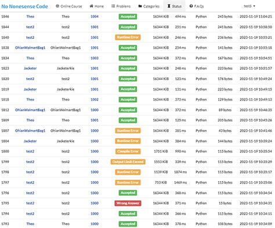
Task: Click the Runtime Error badge of submission 1798
Action: pyautogui.click(x=128, y=172)
